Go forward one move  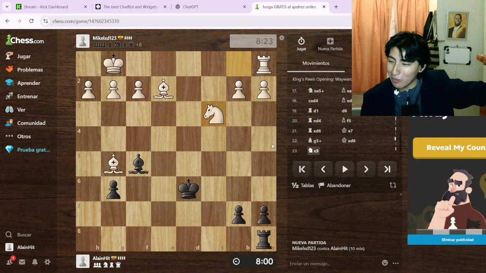[x=366, y=169]
